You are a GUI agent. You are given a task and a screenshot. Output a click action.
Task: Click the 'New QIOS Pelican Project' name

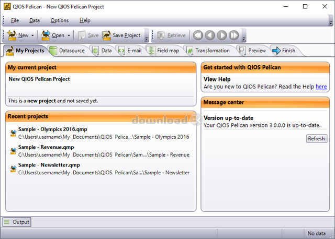coord(39,79)
